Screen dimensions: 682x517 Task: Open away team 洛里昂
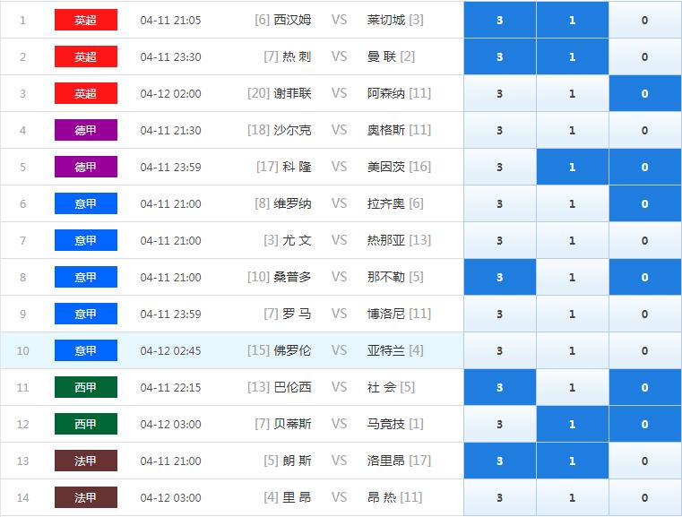click(x=385, y=461)
